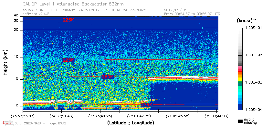Click the '225K' label near 10 km
This screenshot has height=126, width=262.
pos(68,60)
